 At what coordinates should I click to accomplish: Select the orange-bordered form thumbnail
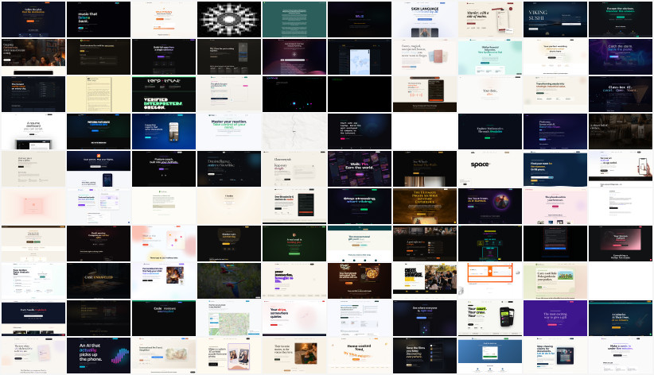[x=490, y=280]
